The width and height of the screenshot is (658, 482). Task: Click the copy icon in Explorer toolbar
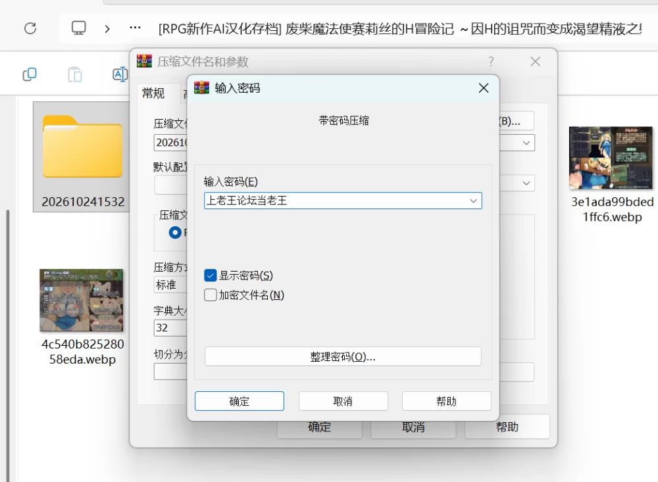click(30, 75)
